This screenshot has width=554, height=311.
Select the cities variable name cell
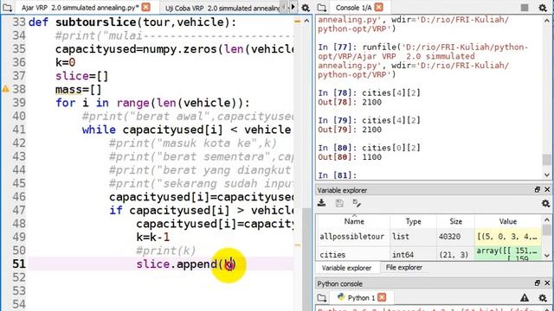353,254
